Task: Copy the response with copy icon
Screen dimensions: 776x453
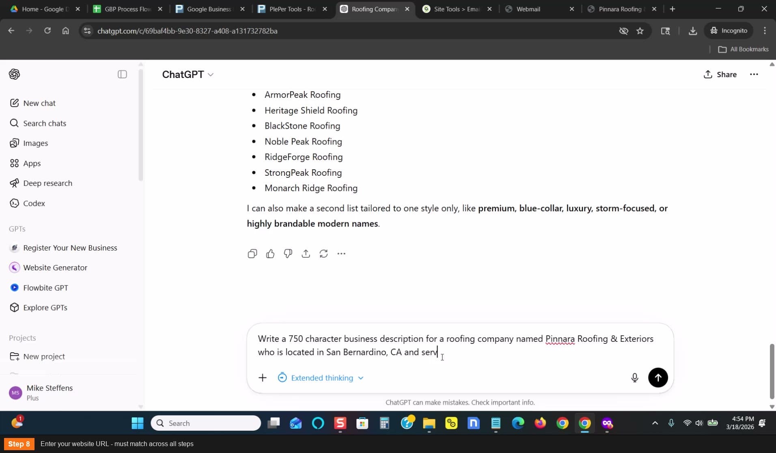Action: 252,254
